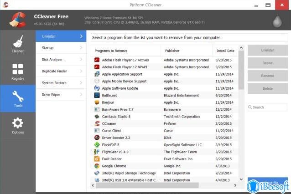Click Adobe Flash Player 17 ActiveX icon

(97, 60)
